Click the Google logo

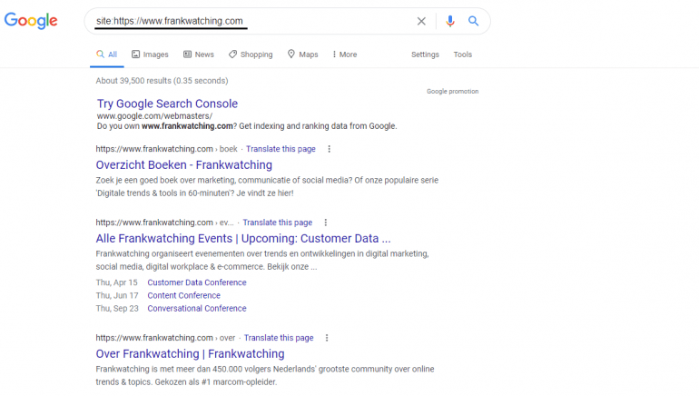click(x=31, y=21)
